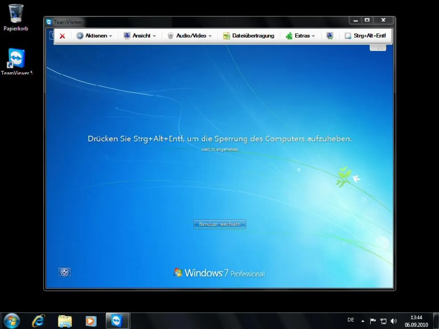Open the Extras dropdown menu

click(x=314, y=35)
